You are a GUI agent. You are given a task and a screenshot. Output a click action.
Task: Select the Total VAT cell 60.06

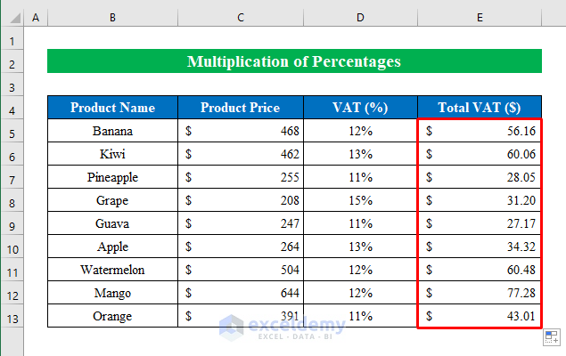480,154
